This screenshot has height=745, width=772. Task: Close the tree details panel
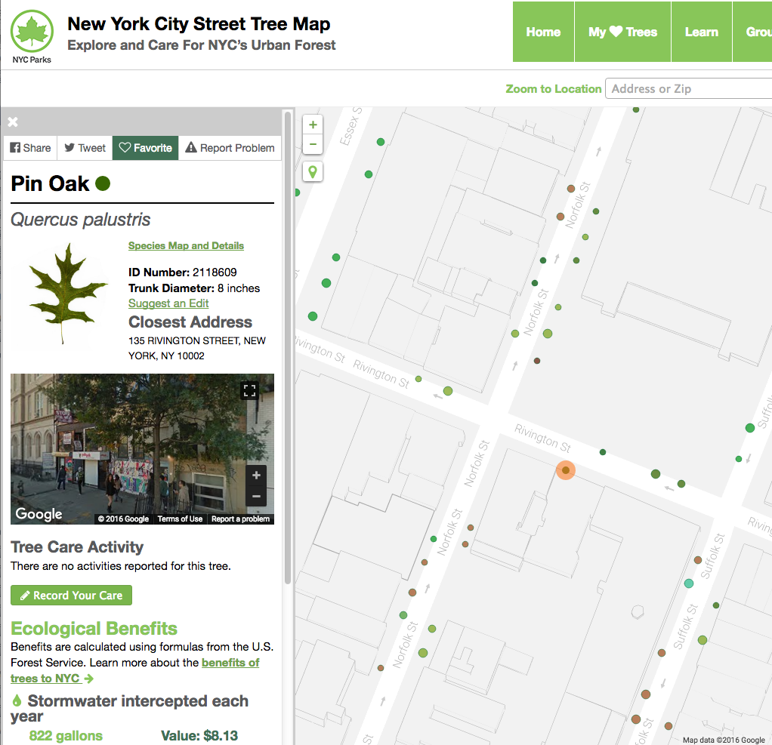coord(13,122)
